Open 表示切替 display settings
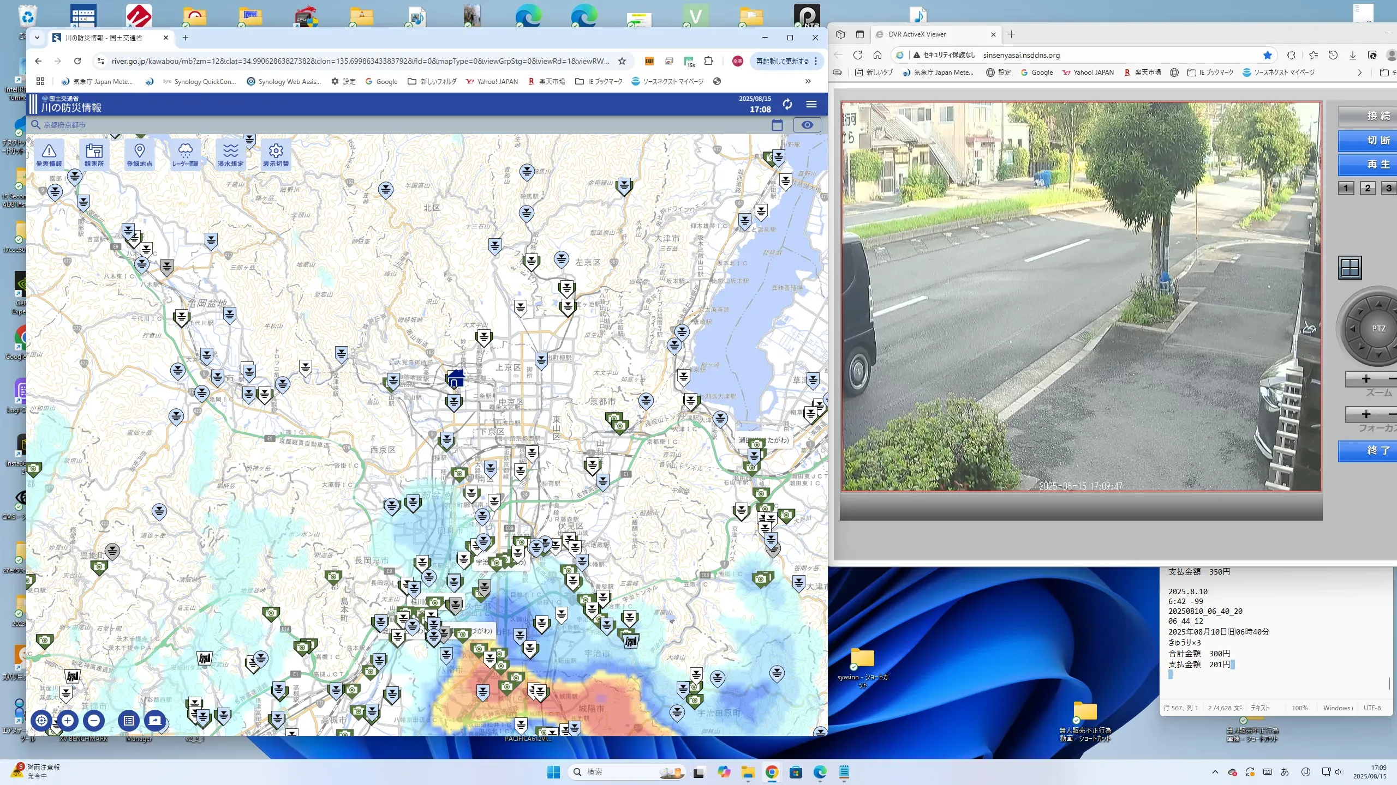Image resolution: width=1397 pixels, height=785 pixels. tap(276, 154)
